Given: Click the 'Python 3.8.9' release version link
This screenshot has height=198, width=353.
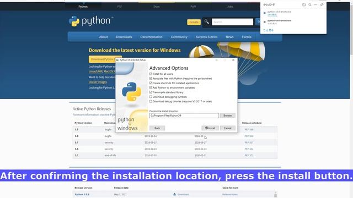Looking at the screenshot, I should 82,194.
